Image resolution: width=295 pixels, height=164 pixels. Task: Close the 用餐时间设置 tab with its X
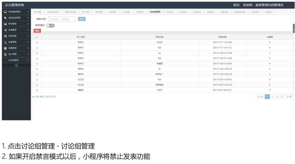pyautogui.click(x=78, y=12)
